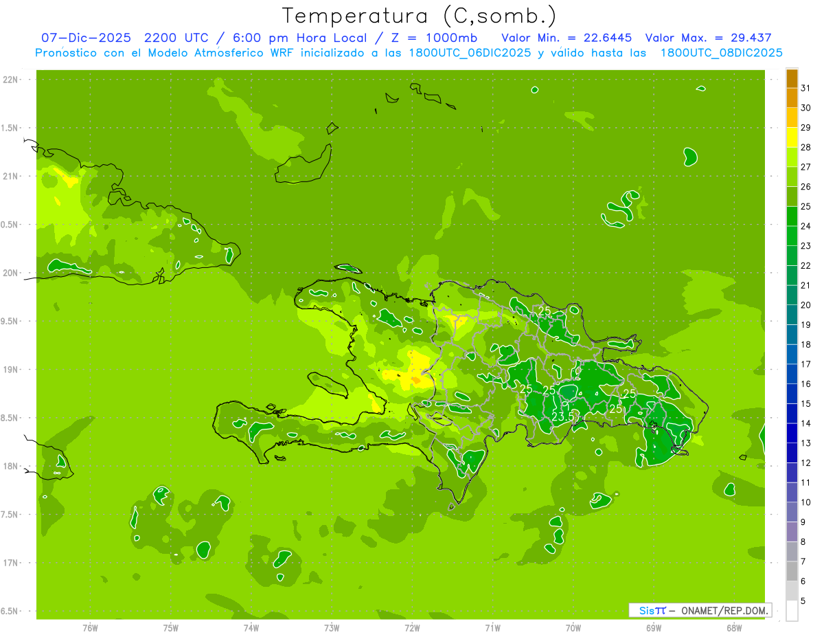Click the '31' value on the color scale
The image size is (824, 637).
(806, 88)
